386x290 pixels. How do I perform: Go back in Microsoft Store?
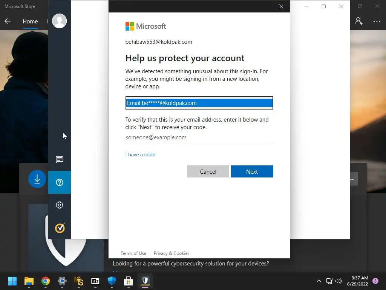click(x=8, y=22)
